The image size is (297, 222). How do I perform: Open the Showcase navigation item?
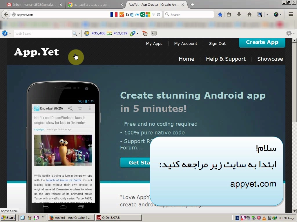[x=270, y=59]
